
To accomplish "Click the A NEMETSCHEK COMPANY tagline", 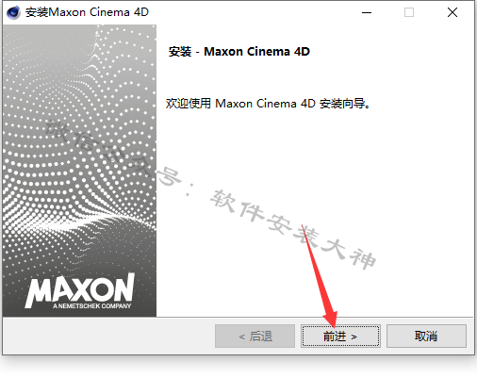I will coord(91,306).
